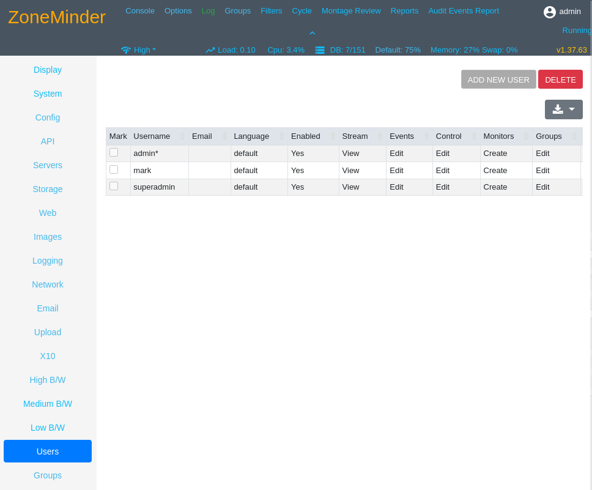The image size is (592, 490).
Task: Sort table by Enabled column arrows
Action: pos(333,136)
